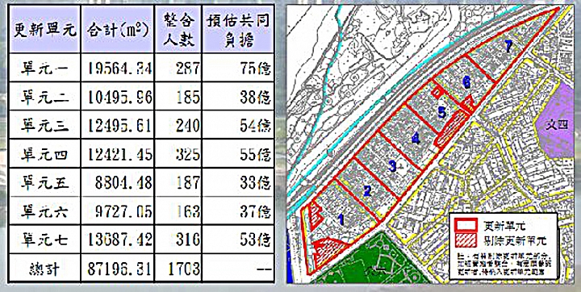Click the 預估共同負擔 column header

(239, 30)
